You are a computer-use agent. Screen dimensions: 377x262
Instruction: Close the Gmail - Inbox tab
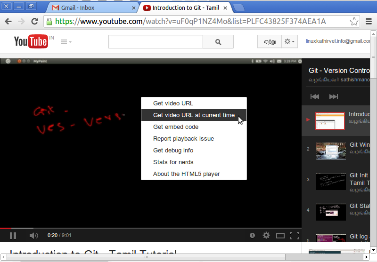pyautogui.click(x=134, y=8)
